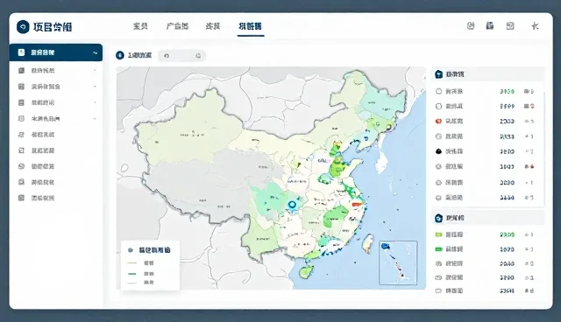Click the seventh sidebar item's icon
Image resolution: width=561 pixels, height=322 pixels.
[21, 150]
